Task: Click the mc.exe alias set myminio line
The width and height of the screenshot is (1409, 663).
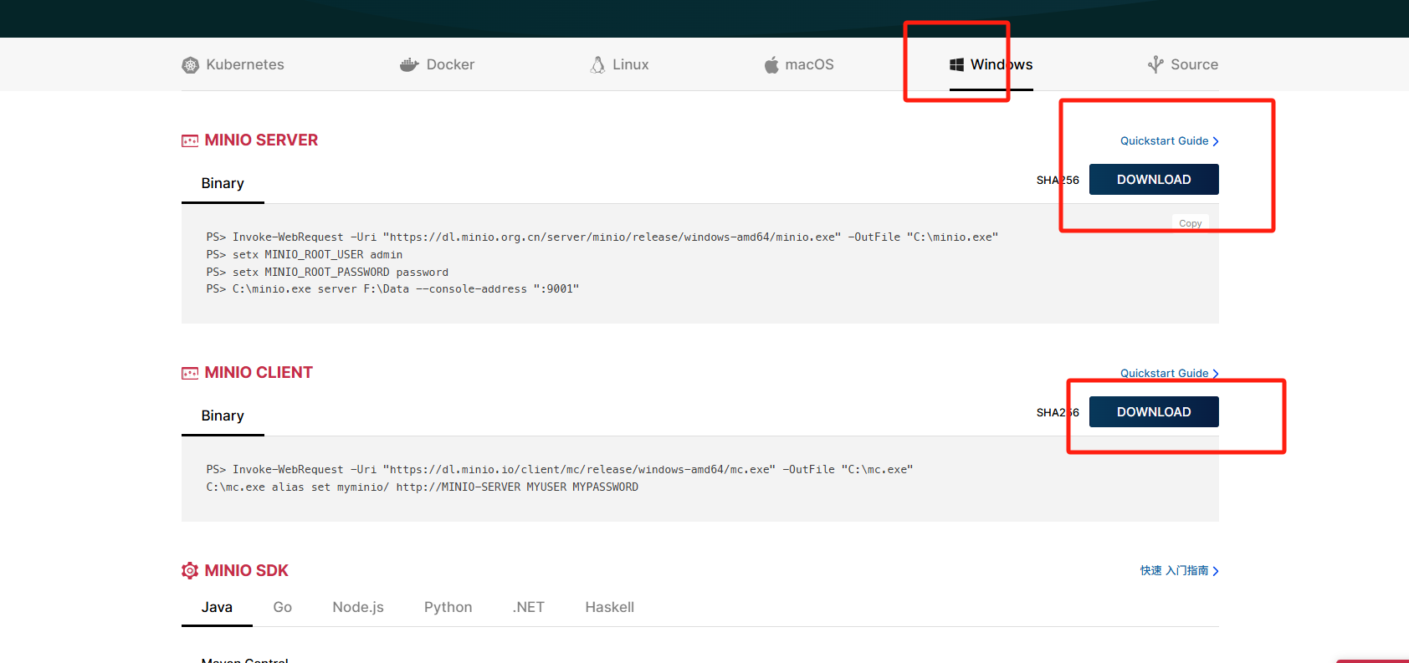Action: click(423, 487)
